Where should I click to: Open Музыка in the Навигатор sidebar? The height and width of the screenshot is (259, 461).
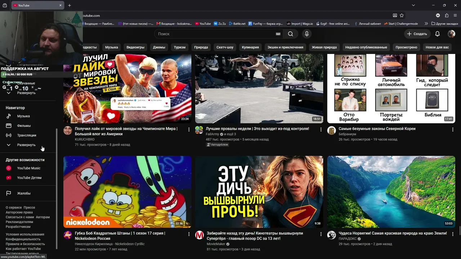[23, 116]
